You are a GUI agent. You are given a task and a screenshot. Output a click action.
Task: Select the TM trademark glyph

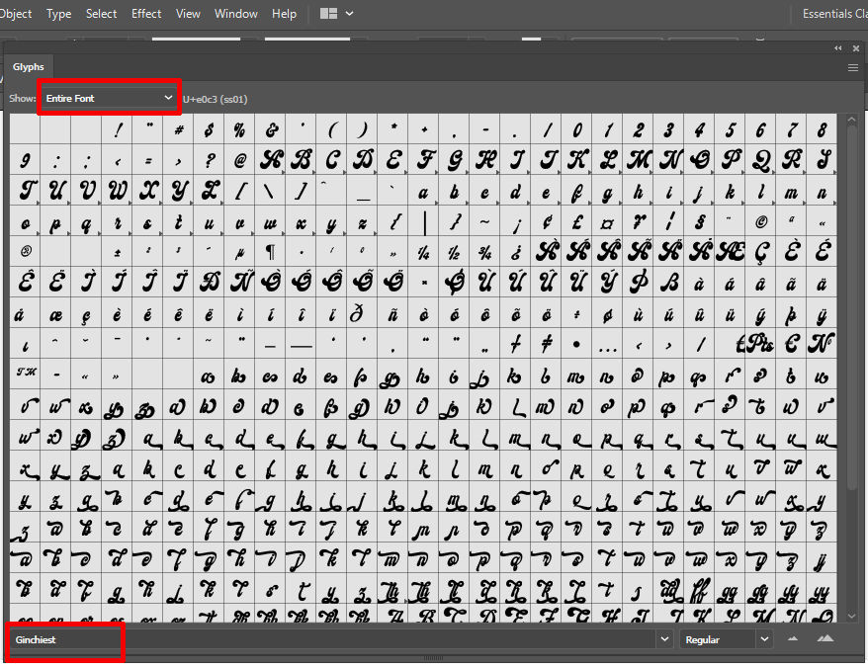pos(25,375)
